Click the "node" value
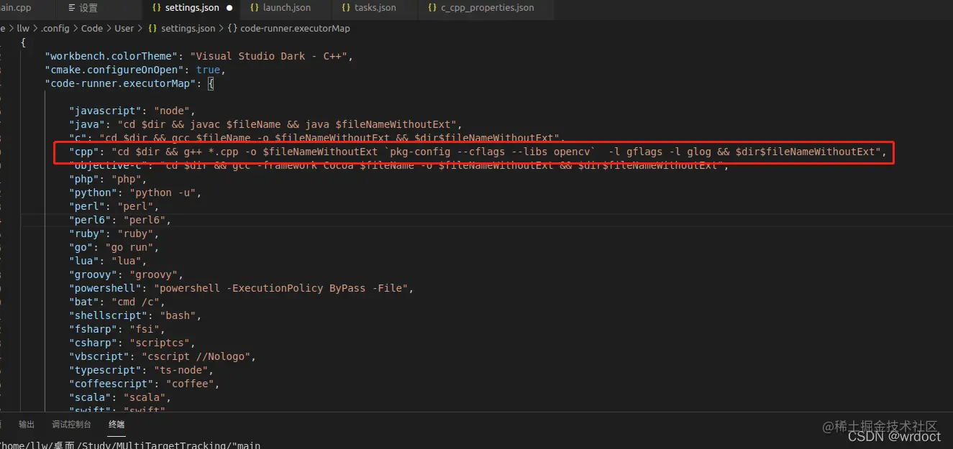This screenshot has height=449, width=953. [171, 111]
